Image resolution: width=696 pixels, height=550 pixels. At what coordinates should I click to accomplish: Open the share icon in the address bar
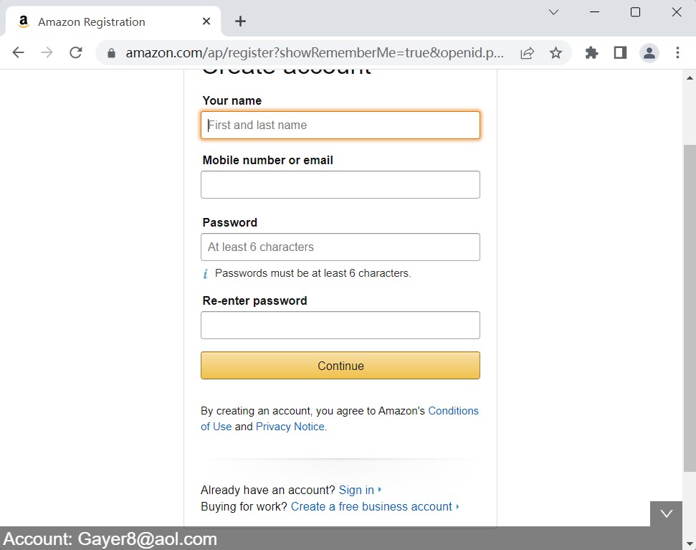527,52
